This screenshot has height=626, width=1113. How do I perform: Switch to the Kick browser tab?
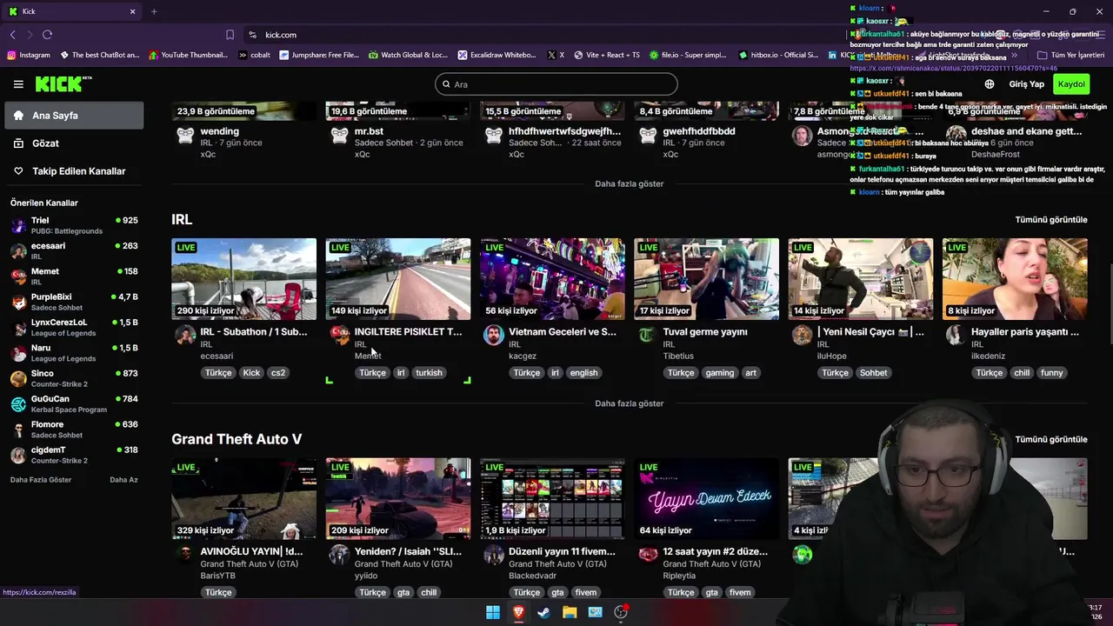71,11
